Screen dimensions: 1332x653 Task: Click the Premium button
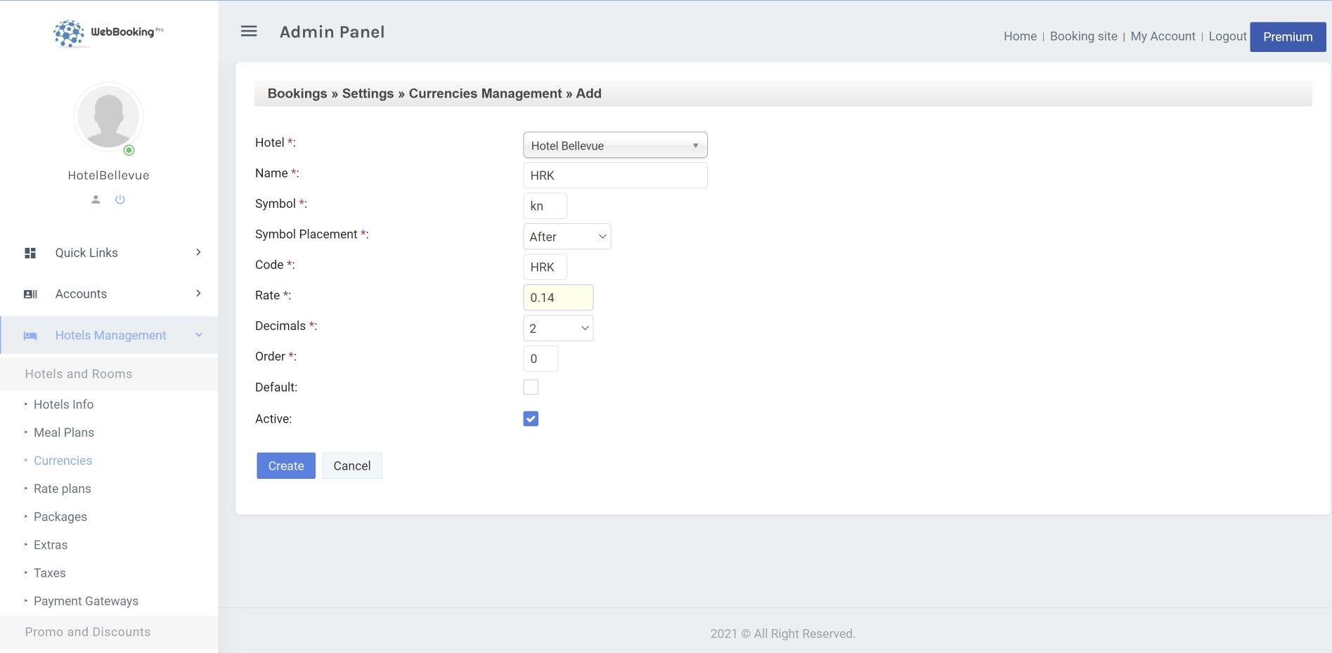point(1287,37)
